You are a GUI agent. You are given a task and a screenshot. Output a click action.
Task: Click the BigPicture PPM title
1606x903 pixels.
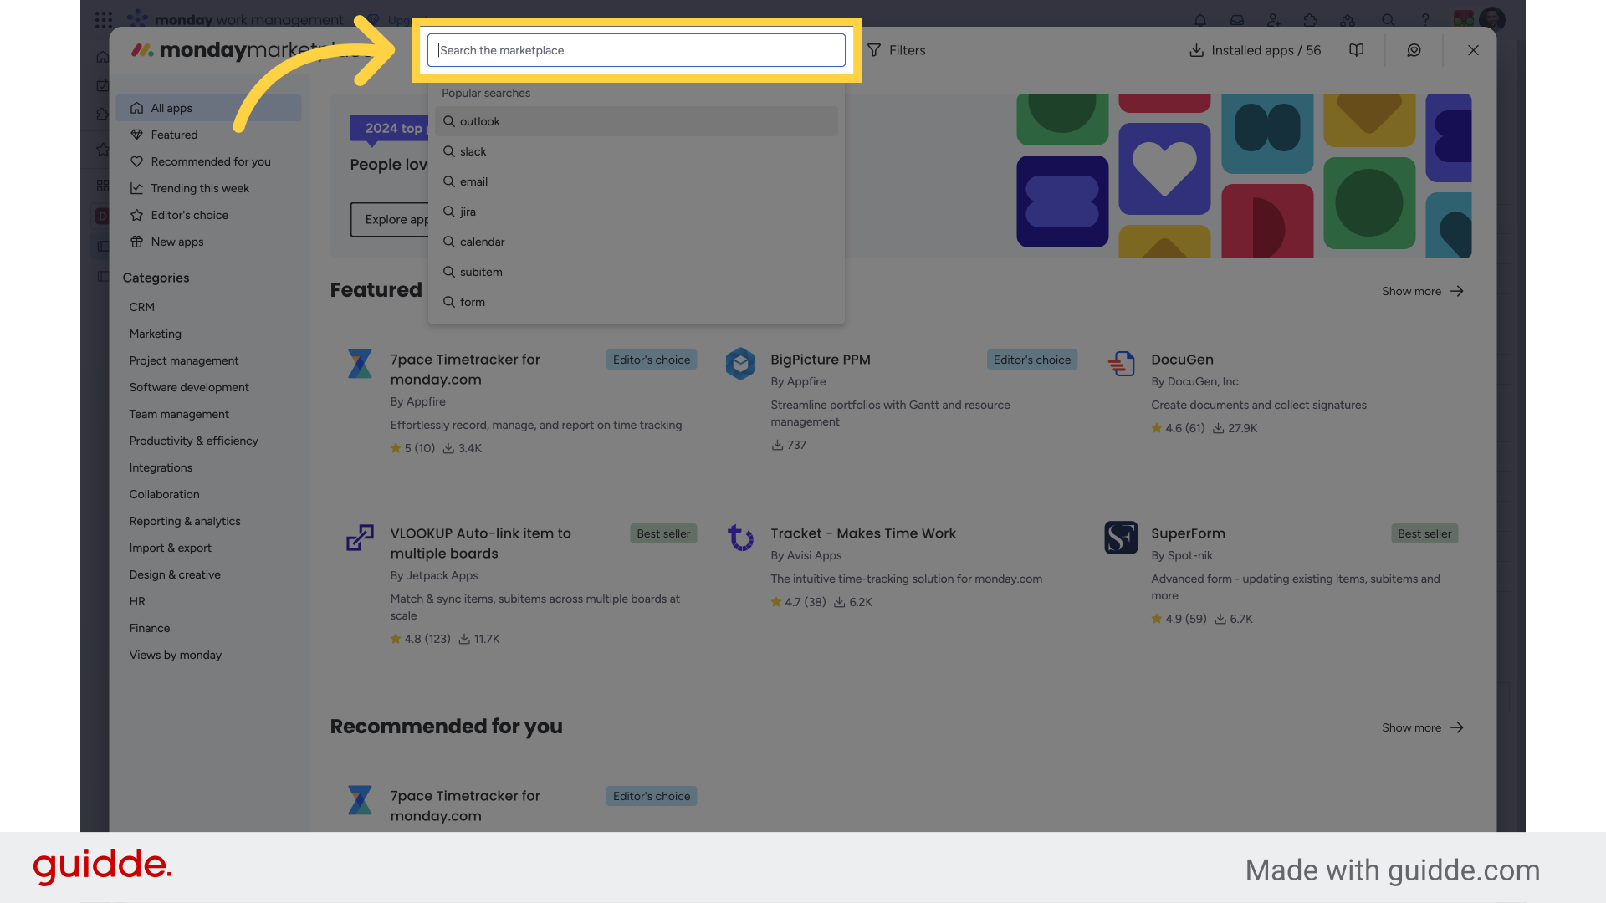click(x=821, y=360)
